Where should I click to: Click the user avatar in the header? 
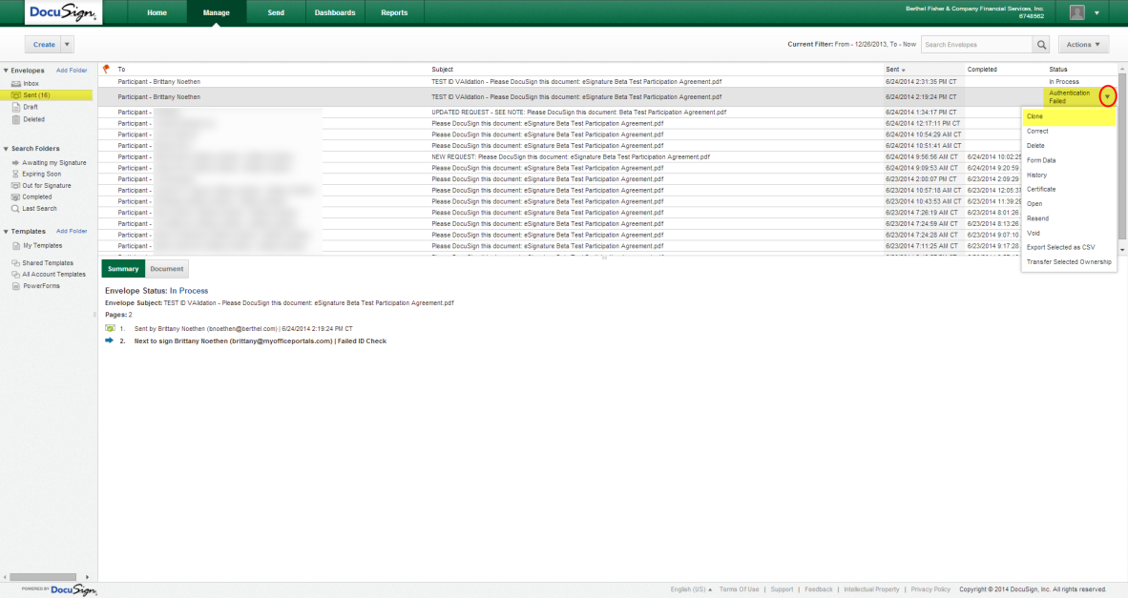click(x=1076, y=12)
